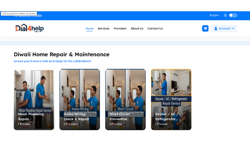Toggle the dark mode switch
Image resolution: width=250 pixels, height=155 pixels.
[x=233, y=15]
